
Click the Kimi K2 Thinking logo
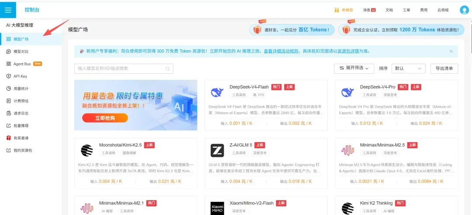click(x=348, y=208)
